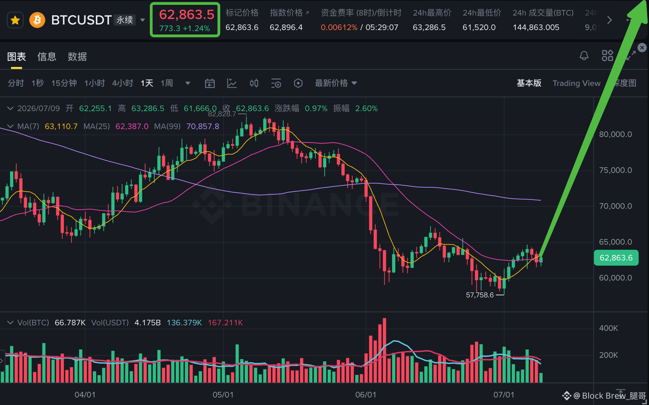Open the candlestick chart style icon
The height and width of the screenshot is (405, 649).
point(254,83)
